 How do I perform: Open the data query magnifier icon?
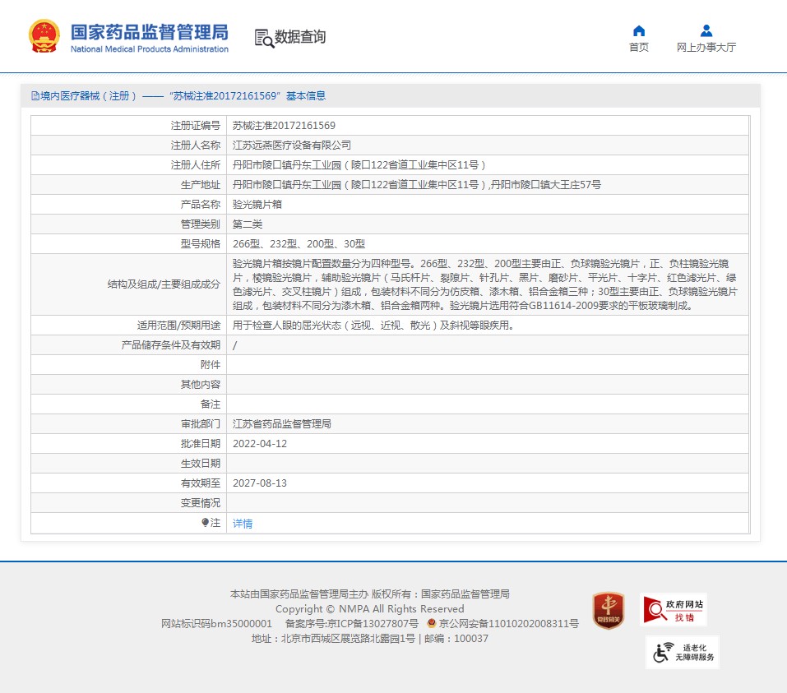point(264,38)
